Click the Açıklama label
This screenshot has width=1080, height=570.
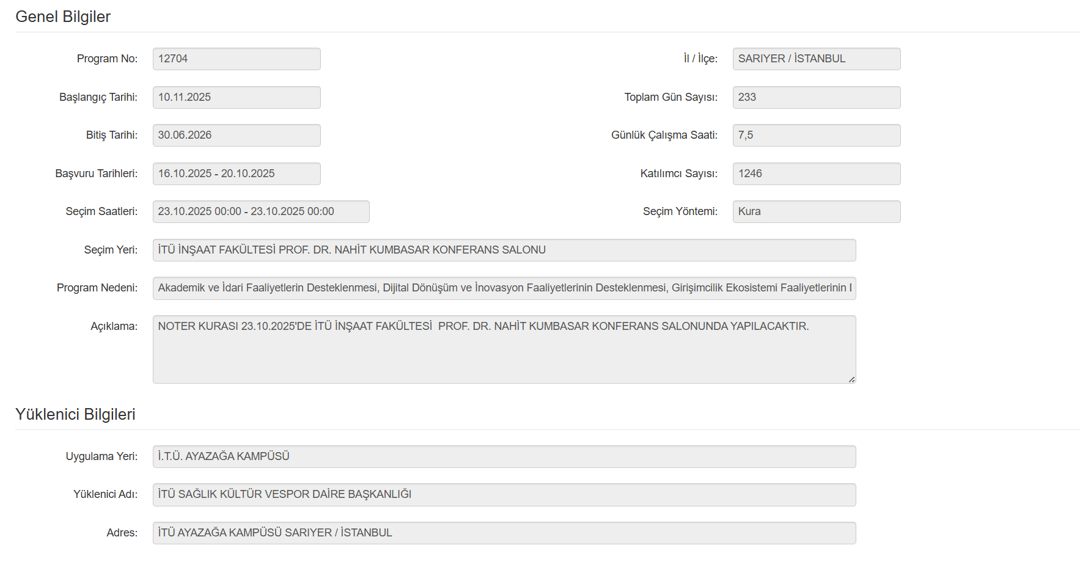114,326
